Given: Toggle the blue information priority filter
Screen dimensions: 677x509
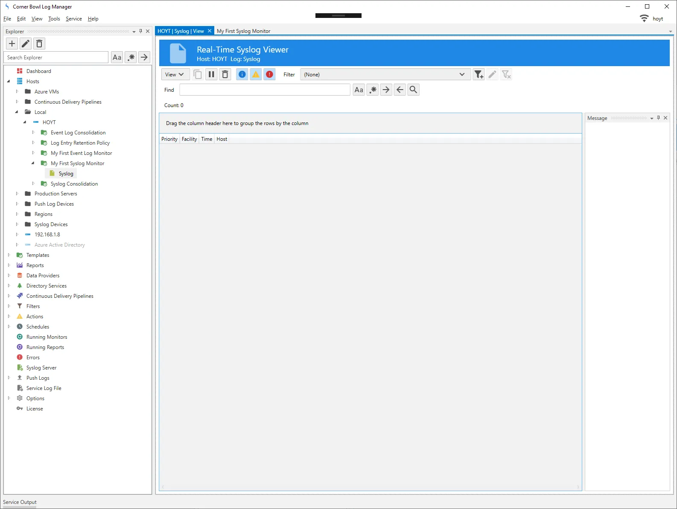Looking at the screenshot, I should click(242, 75).
